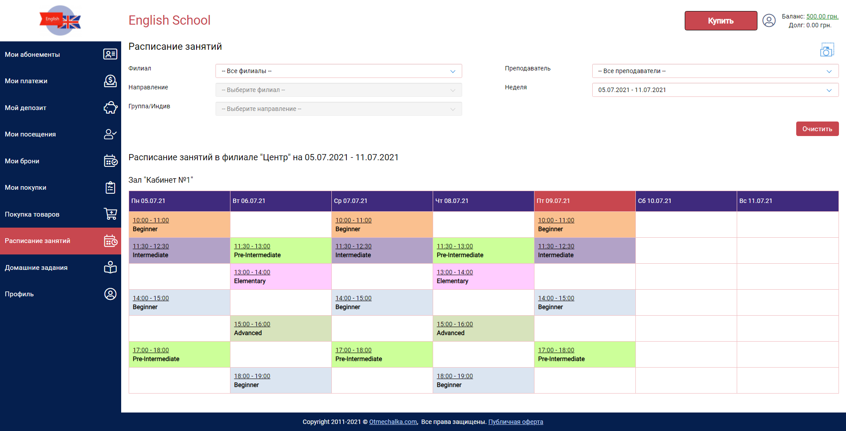The height and width of the screenshot is (431, 846).
Task: Open the 500.00 грн. balance link
Action: coord(822,16)
